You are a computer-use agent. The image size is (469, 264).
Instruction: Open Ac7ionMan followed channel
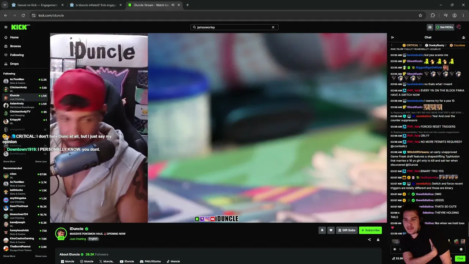click(x=25, y=81)
